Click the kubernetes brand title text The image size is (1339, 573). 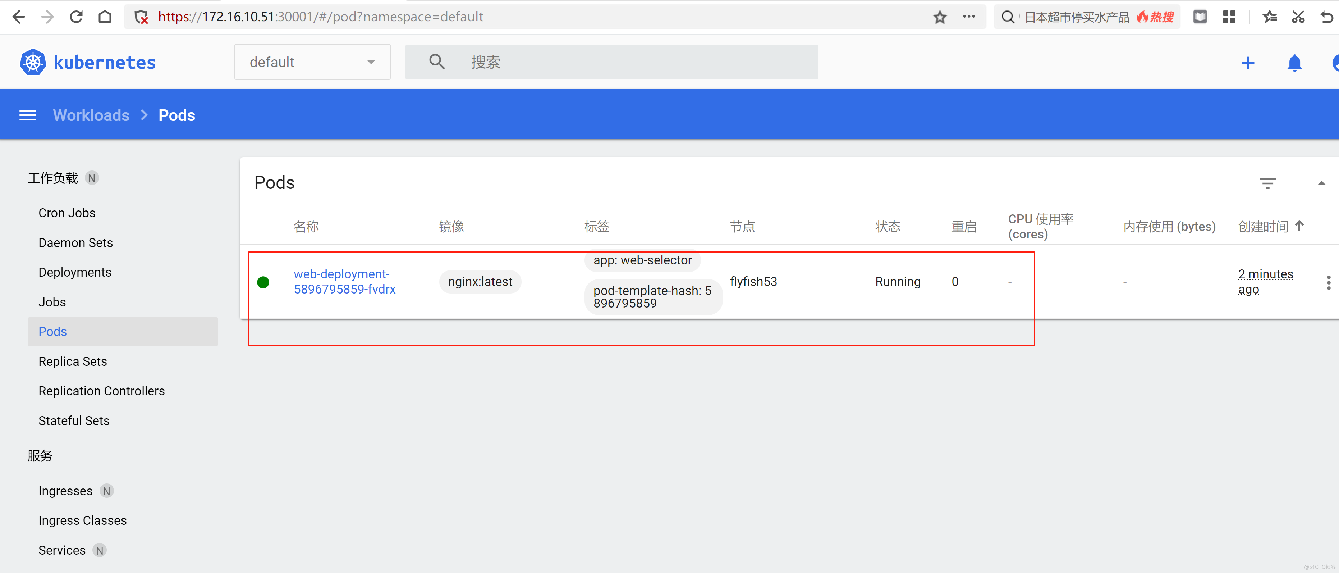pyautogui.click(x=105, y=62)
